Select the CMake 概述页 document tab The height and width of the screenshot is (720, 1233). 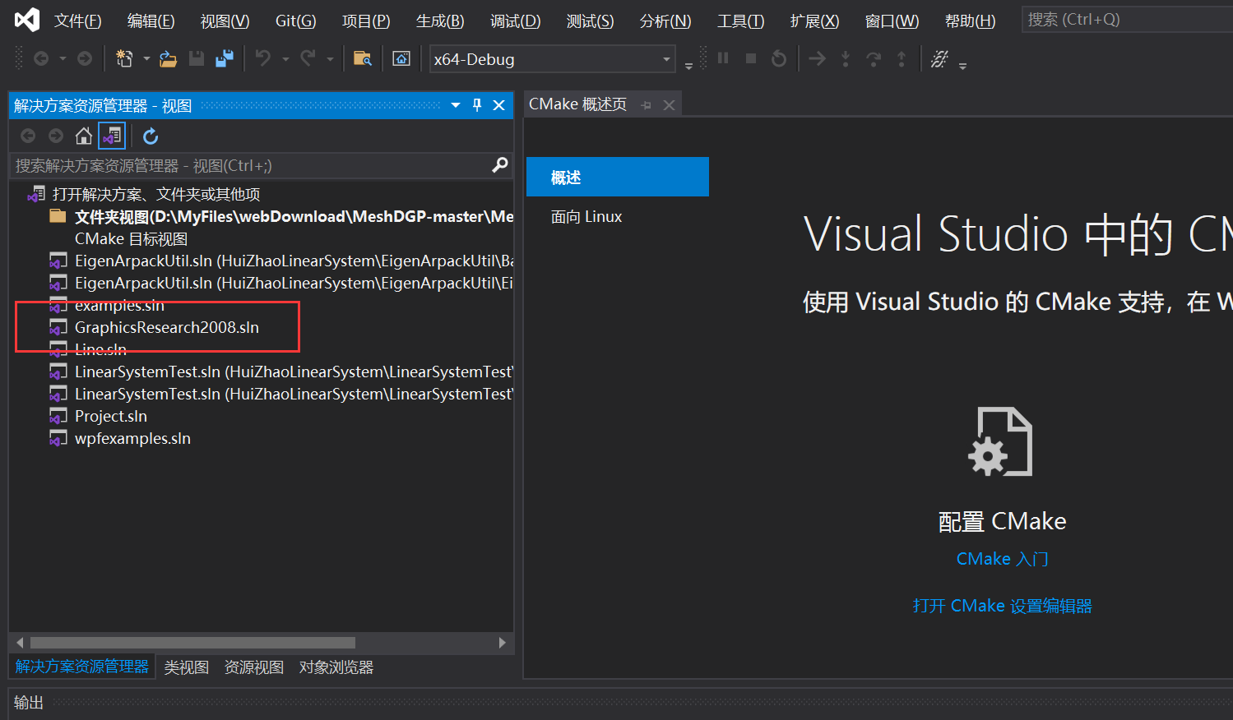point(577,104)
